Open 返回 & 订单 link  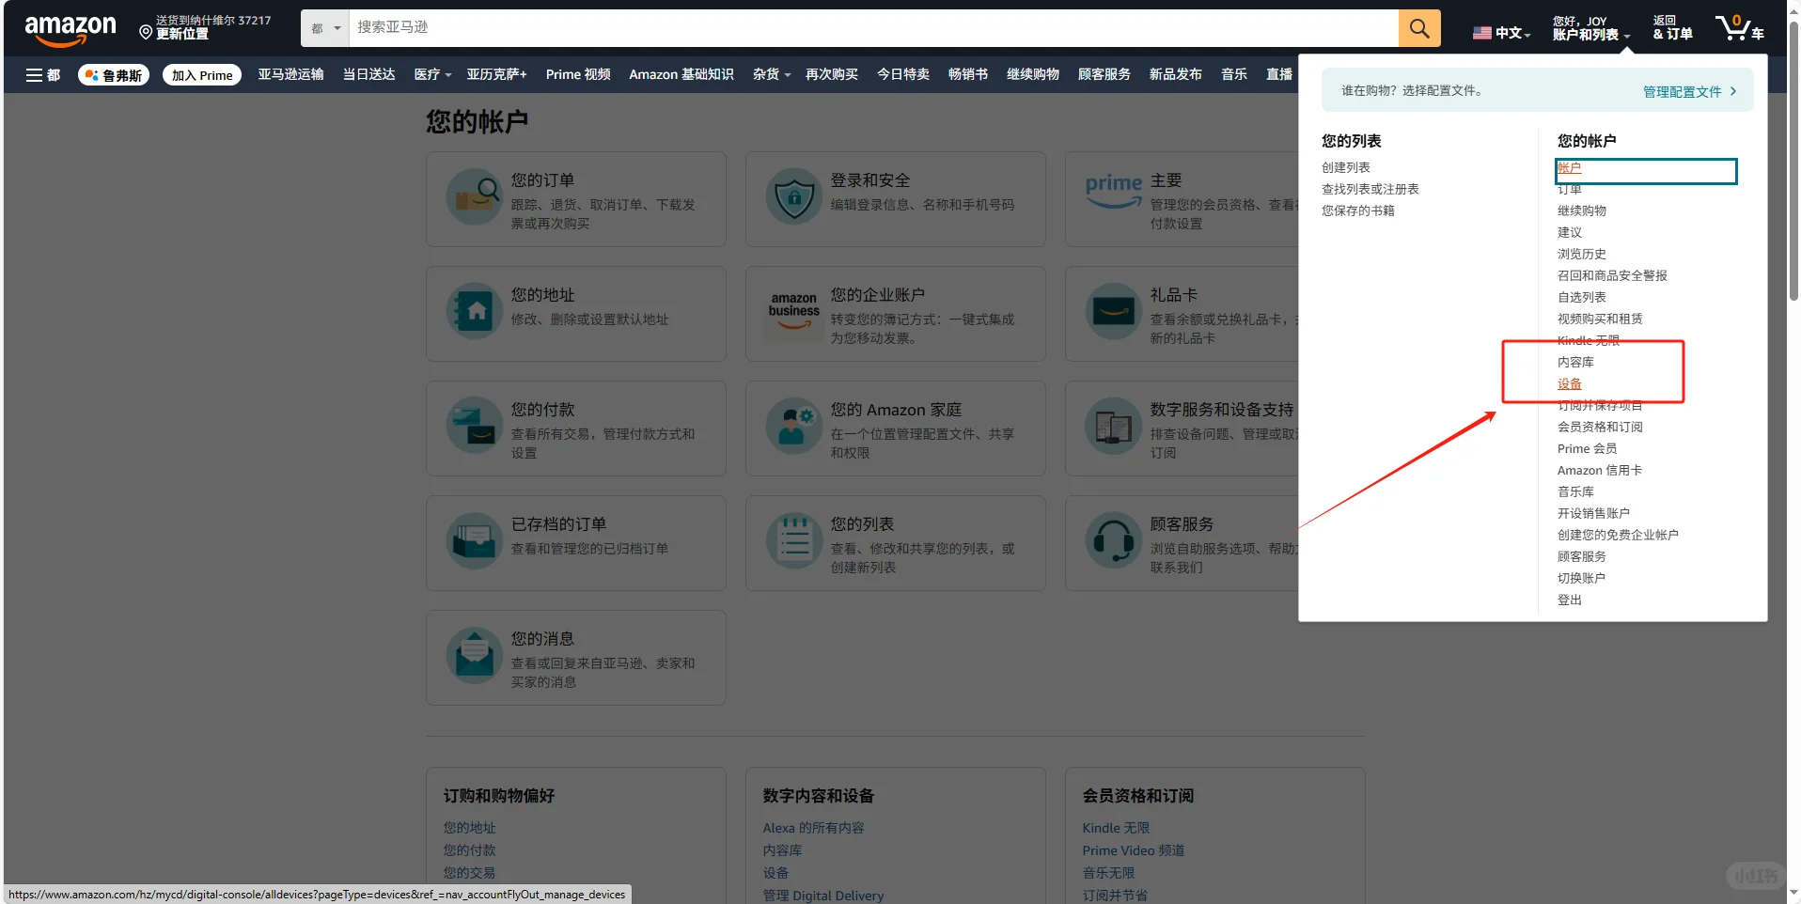point(1673,28)
